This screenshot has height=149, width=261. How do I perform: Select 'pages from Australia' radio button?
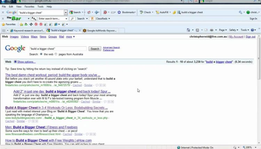tap(56, 54)
